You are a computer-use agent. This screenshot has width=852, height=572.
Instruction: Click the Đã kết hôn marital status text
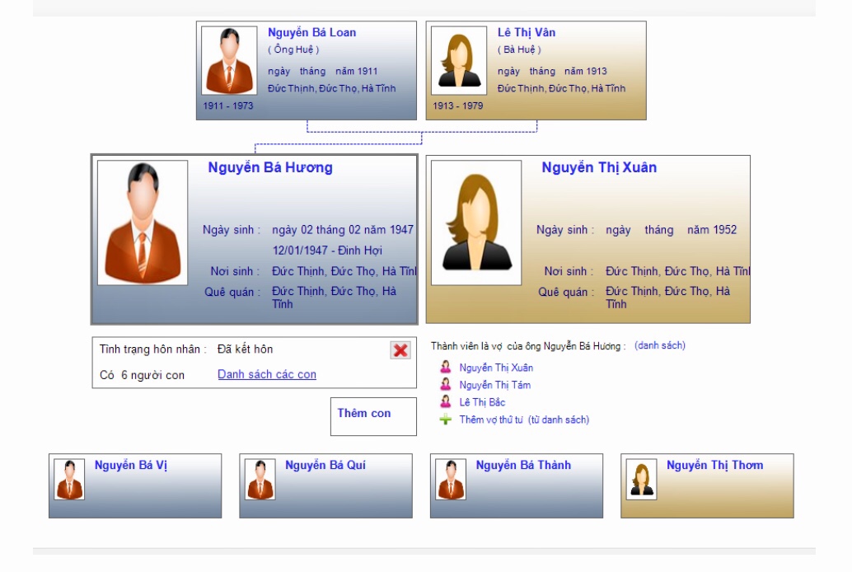tap(245, 349)
